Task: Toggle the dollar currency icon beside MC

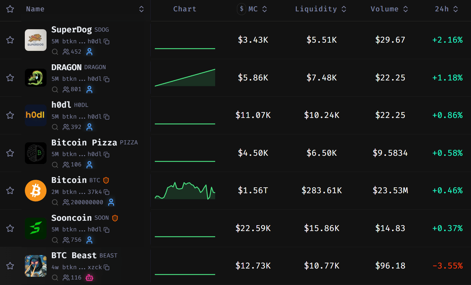Action: (242, 9)
